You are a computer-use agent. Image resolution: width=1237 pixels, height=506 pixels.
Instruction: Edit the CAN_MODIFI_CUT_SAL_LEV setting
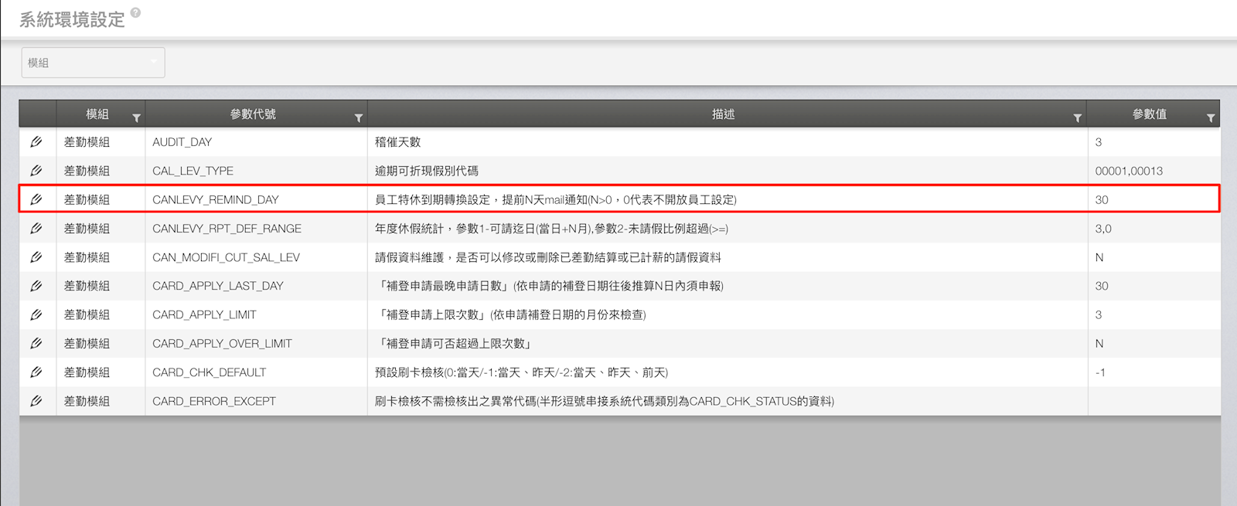click(x=36, y=257)
